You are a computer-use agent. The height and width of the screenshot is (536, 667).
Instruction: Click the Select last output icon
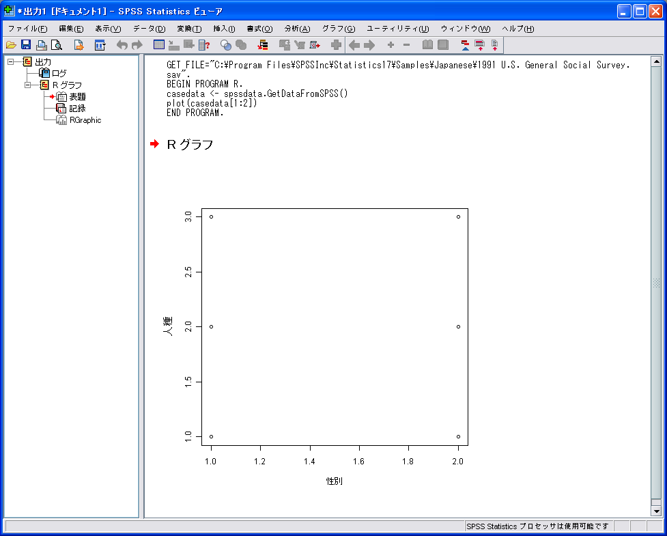click(262, 45)
